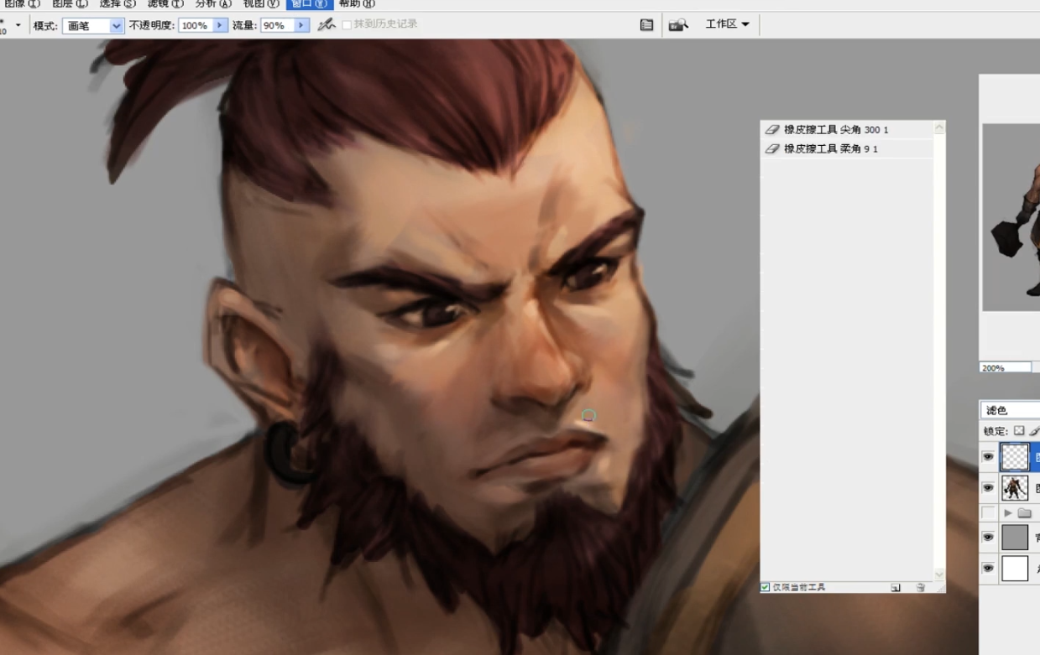Open the 模式 eraser mode dropdown
The height and width of the screenshot is (655, 1040).
[x=93, y=26]
